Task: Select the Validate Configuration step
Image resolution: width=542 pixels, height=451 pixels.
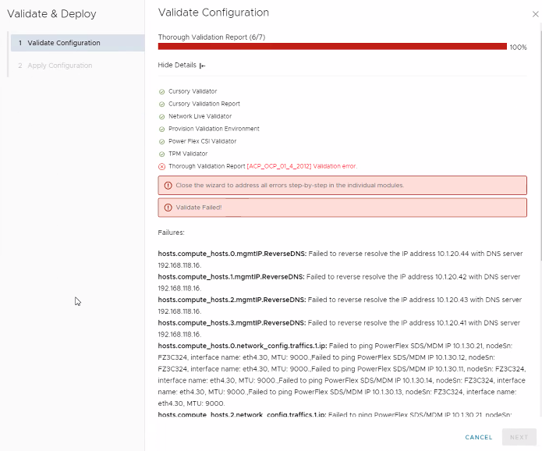Action: click(x=77, y=43)
